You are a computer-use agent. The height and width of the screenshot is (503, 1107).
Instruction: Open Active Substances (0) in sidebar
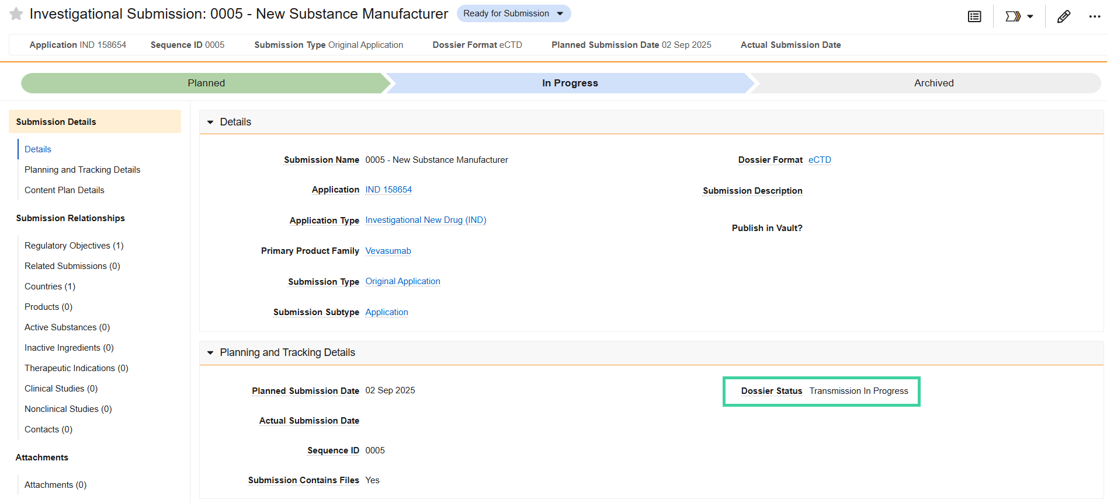pos(67,327)
